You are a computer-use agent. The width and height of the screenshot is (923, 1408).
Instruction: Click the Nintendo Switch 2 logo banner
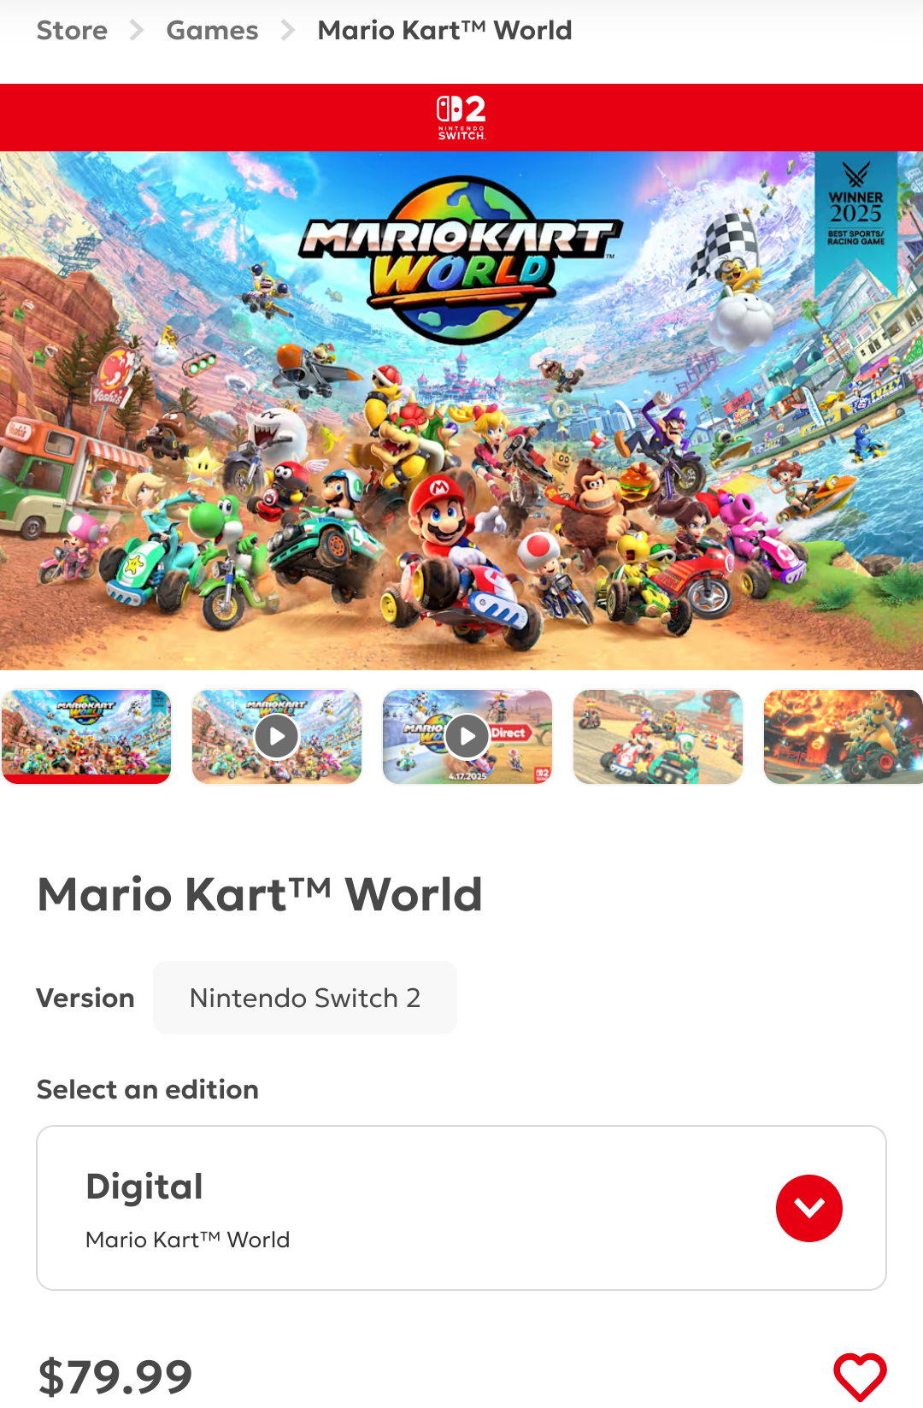pyautogui.click(x=461, y=117)
